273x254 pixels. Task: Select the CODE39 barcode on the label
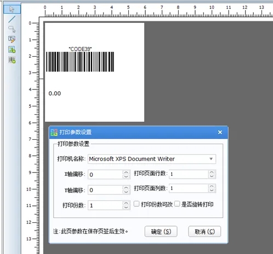click(80, 62)
